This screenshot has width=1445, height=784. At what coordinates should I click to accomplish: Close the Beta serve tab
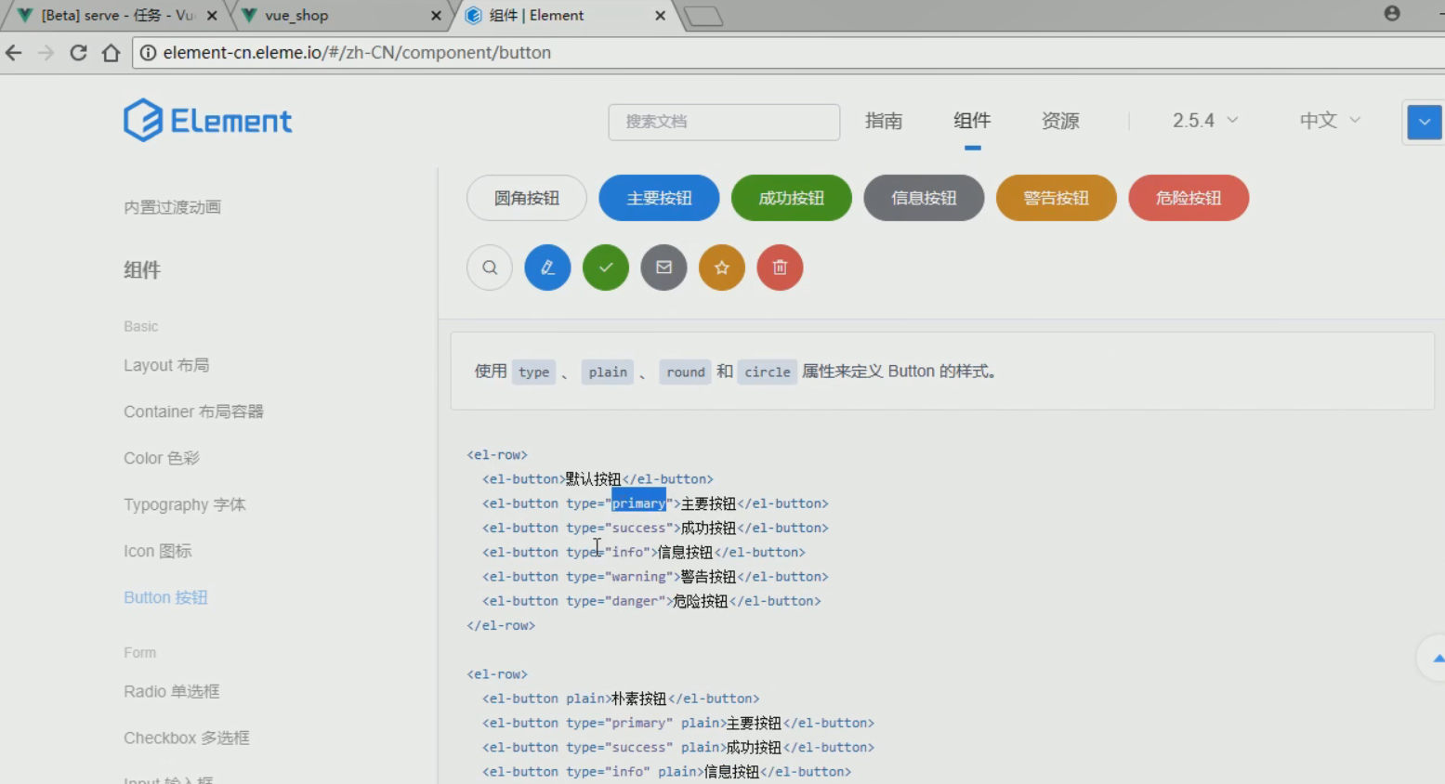pos(212,16)
